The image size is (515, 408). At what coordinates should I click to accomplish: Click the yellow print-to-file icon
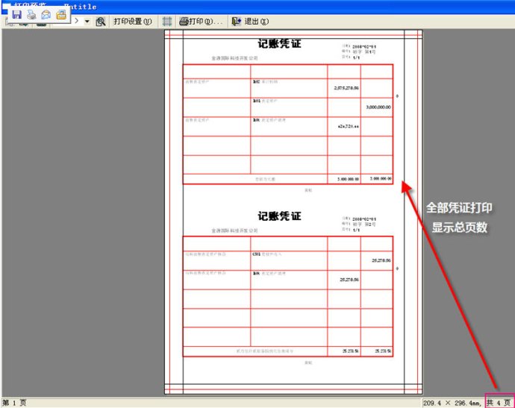tap(61, 14)
